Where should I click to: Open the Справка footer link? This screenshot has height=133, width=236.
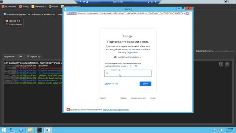[x=124, y=98]
